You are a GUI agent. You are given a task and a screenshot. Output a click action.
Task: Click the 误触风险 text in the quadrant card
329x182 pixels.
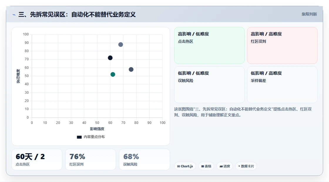pos(185,81)
